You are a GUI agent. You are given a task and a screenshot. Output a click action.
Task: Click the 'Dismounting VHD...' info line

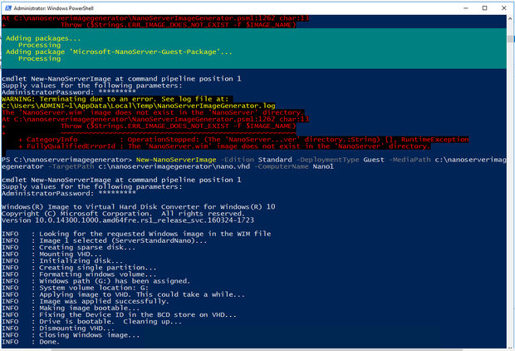point(58,329)
